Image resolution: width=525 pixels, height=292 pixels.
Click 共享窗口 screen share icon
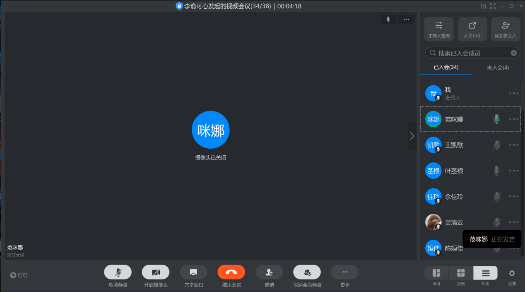193,272
